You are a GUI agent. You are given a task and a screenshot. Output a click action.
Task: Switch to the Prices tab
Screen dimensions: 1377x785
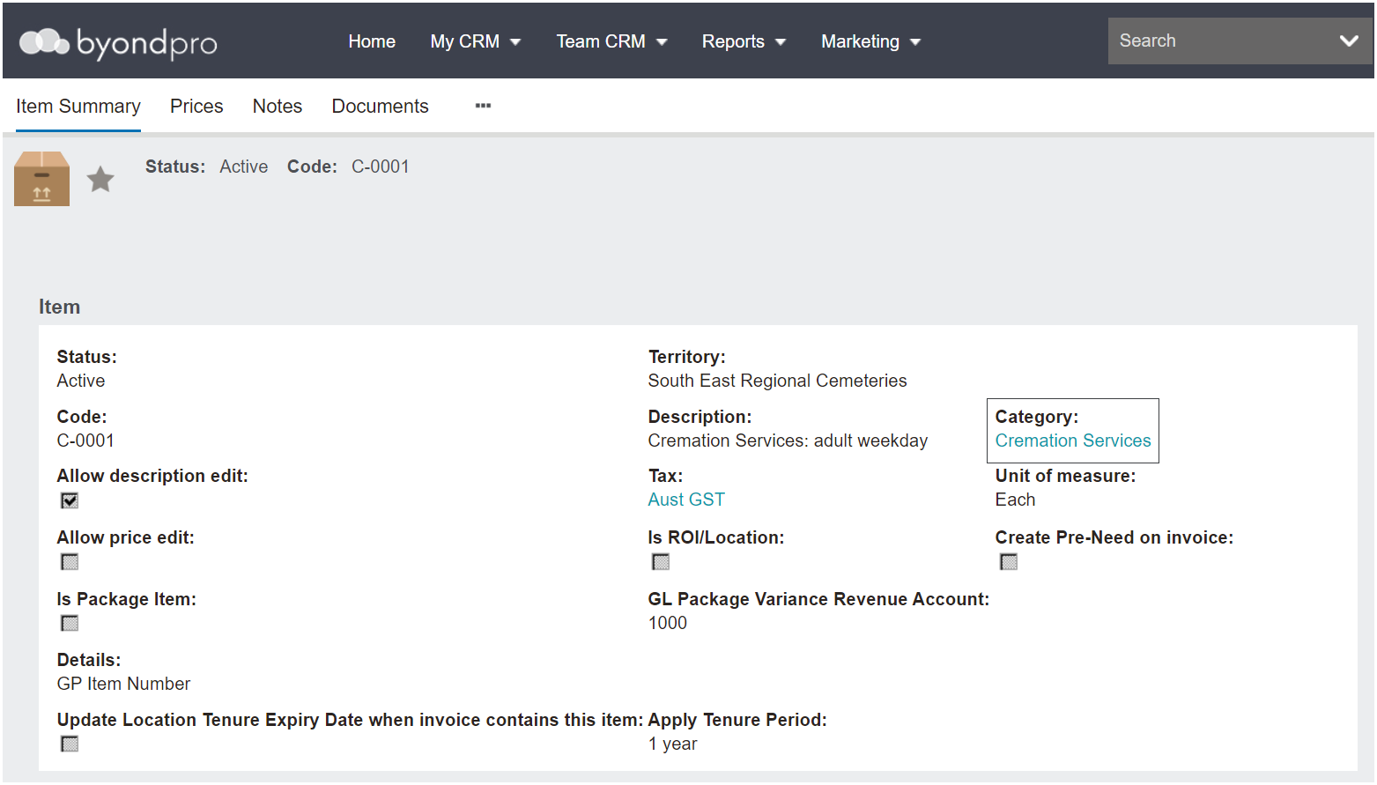click(196, 107)
